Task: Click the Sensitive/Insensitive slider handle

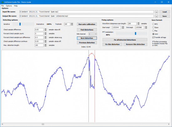Action: coord(20,24)
